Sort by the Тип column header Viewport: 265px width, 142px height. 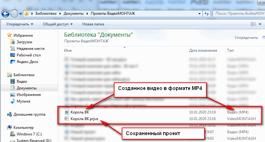point(230,50)
